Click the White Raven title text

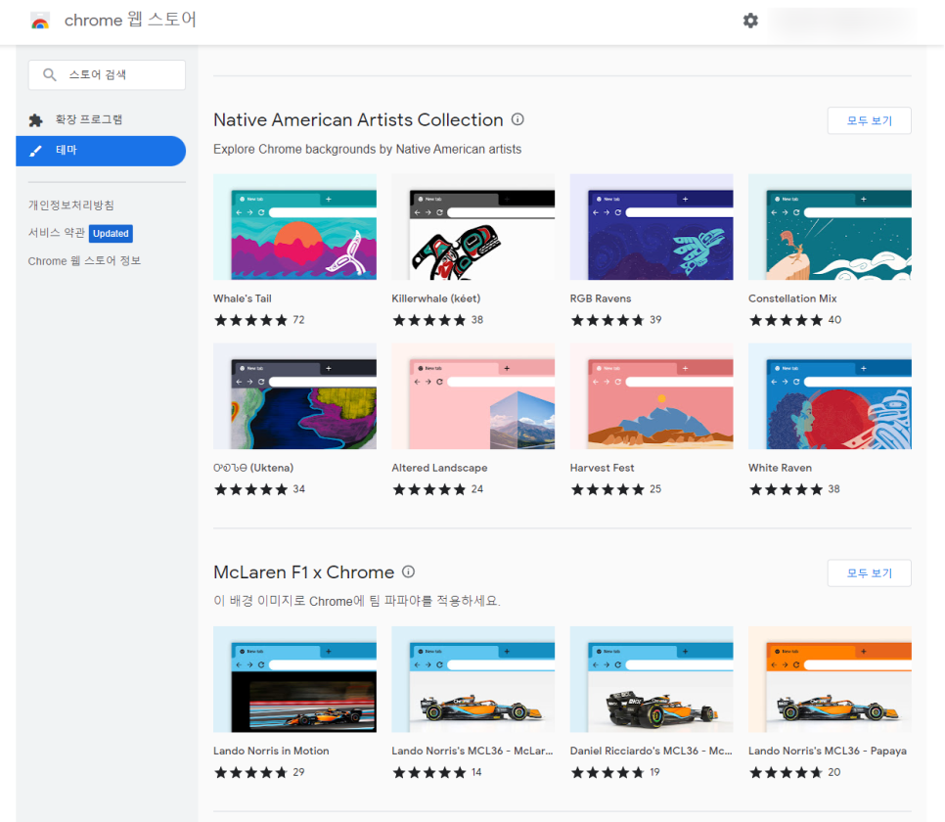(x=780, y=468)
